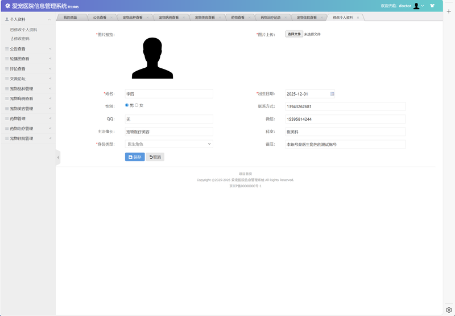This screenshot has height=316, width=455.
Task: Click the list icon beside 评论查看
Action: click(x=7, y=69)
